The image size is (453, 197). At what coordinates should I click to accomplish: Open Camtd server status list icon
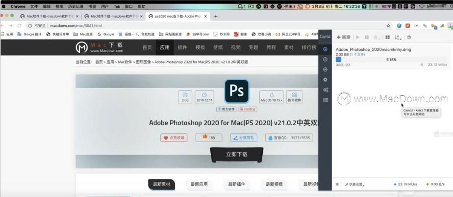[x=326, y=100]
